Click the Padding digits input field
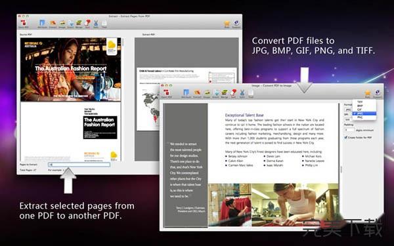Image resolution: width=394 pixels, height=246 pixels. click(349, 130)
